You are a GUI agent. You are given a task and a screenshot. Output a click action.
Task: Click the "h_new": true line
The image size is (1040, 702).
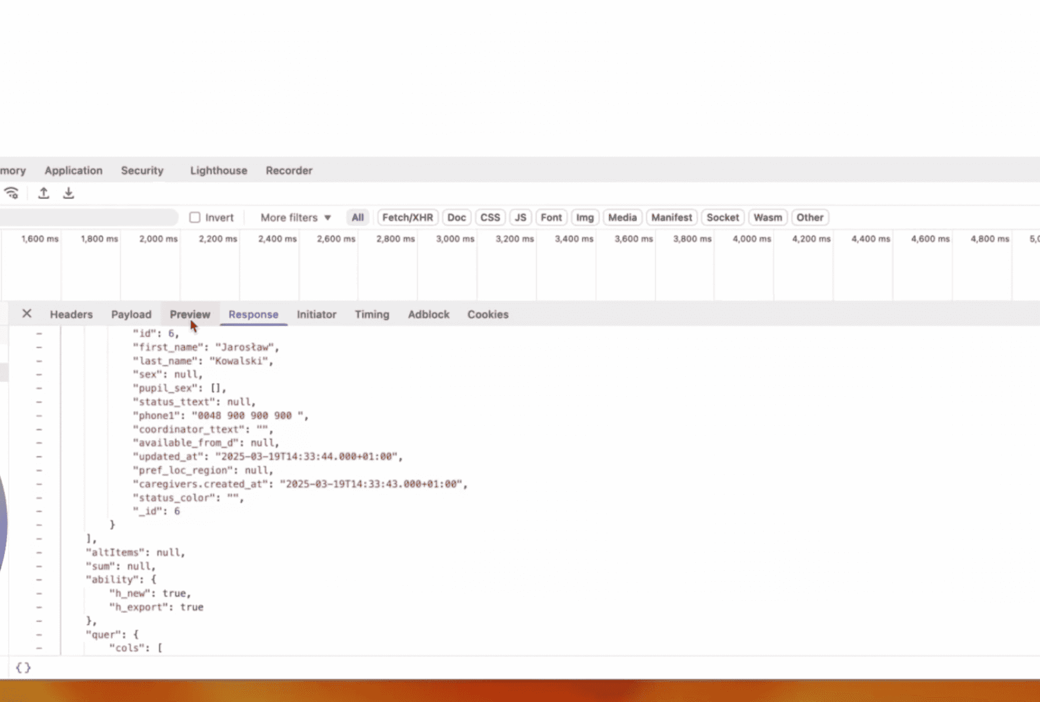click(x=150, y=593)
